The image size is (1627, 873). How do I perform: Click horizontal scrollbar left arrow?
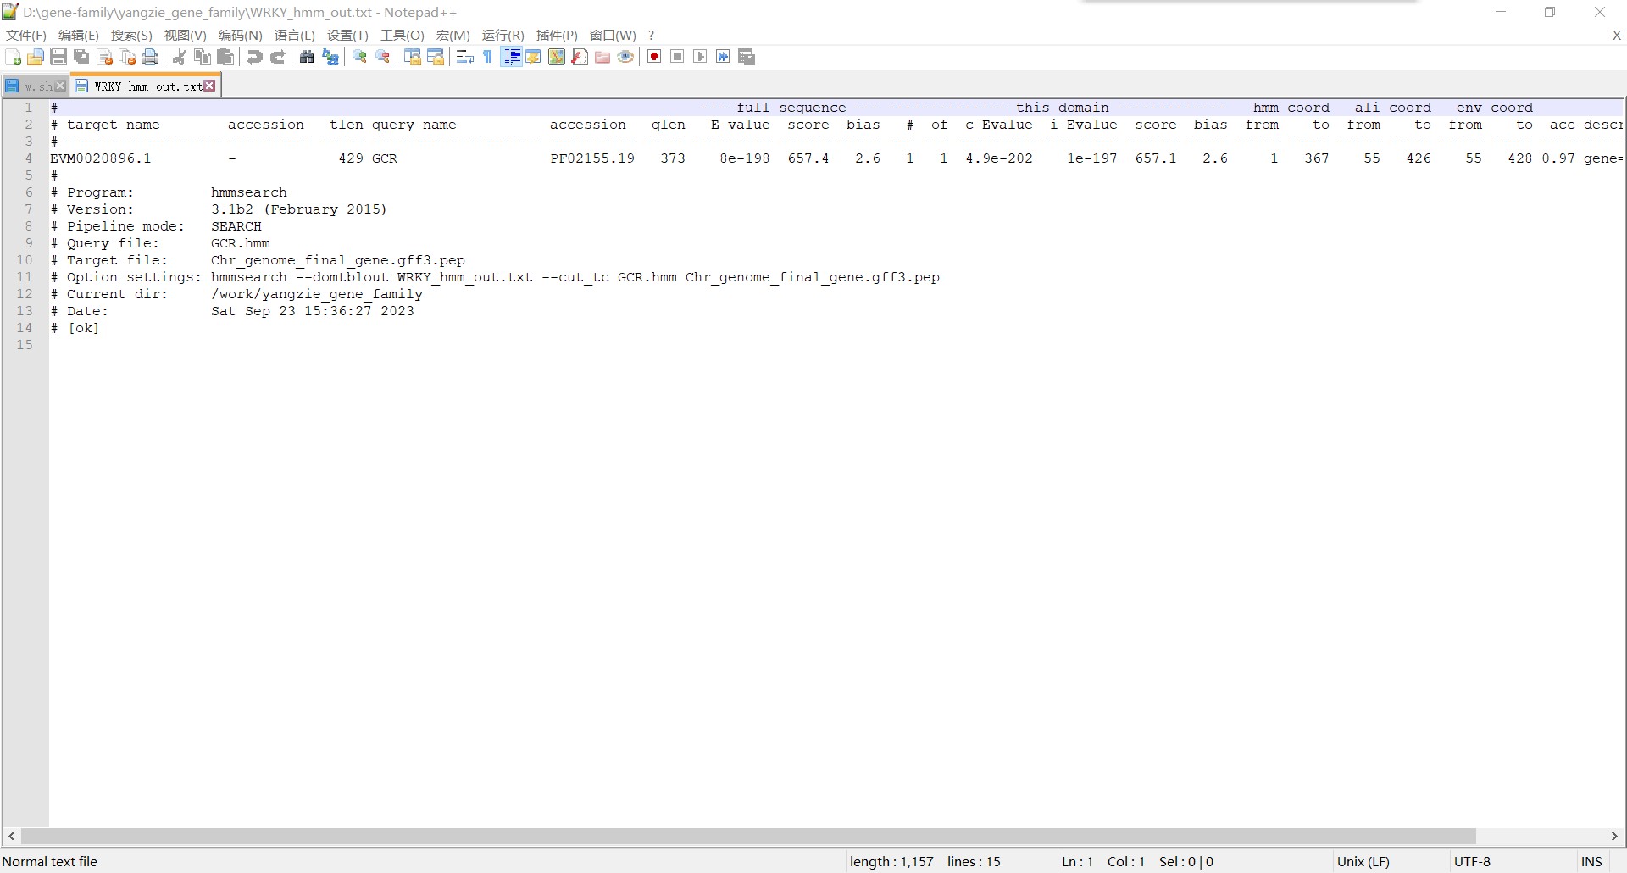pos(11,836)
